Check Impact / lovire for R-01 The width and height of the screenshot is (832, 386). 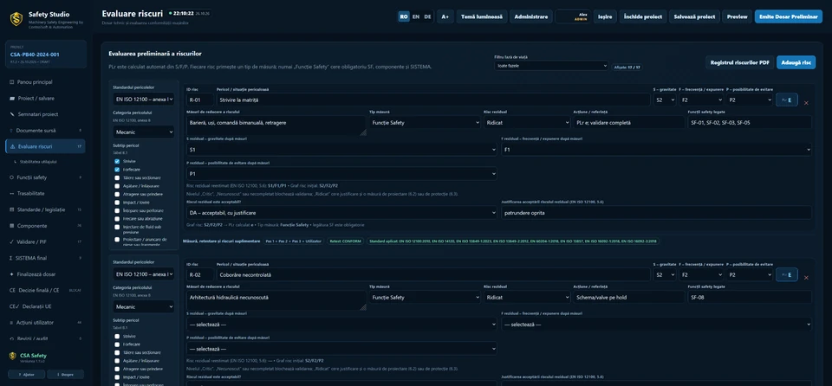tap(117, 202)
